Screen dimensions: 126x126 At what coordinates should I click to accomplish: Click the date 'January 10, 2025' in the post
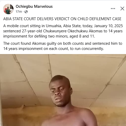coord(108,26)
